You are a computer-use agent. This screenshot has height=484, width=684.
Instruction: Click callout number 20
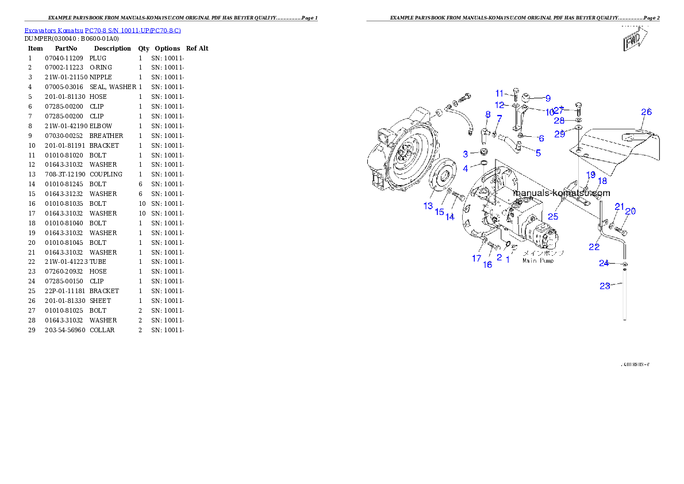631,212
